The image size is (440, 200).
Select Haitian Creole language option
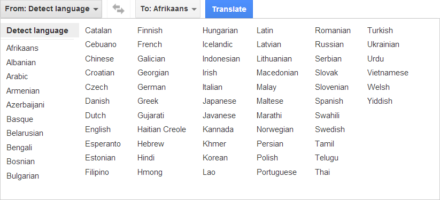tap(161, 129)
